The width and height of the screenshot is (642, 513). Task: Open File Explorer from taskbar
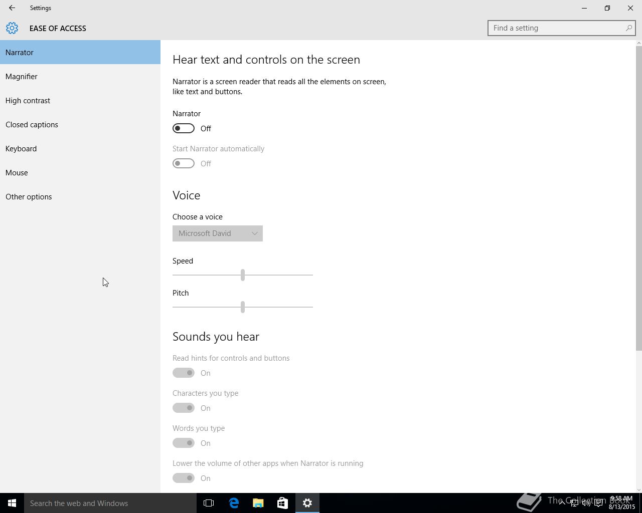click(x=258, y=503)
